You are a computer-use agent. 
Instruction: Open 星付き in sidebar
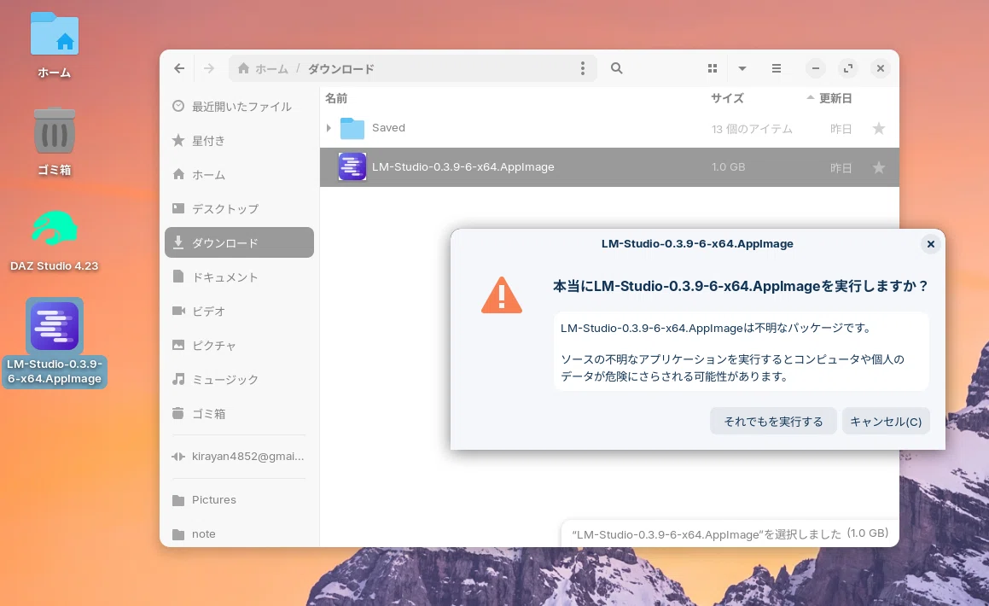(239, 141)
